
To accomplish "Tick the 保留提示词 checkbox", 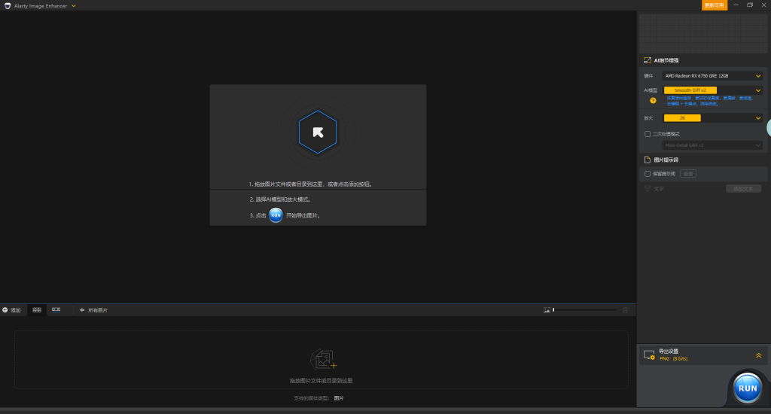I will pyautogui.click(x=648, y=174).
